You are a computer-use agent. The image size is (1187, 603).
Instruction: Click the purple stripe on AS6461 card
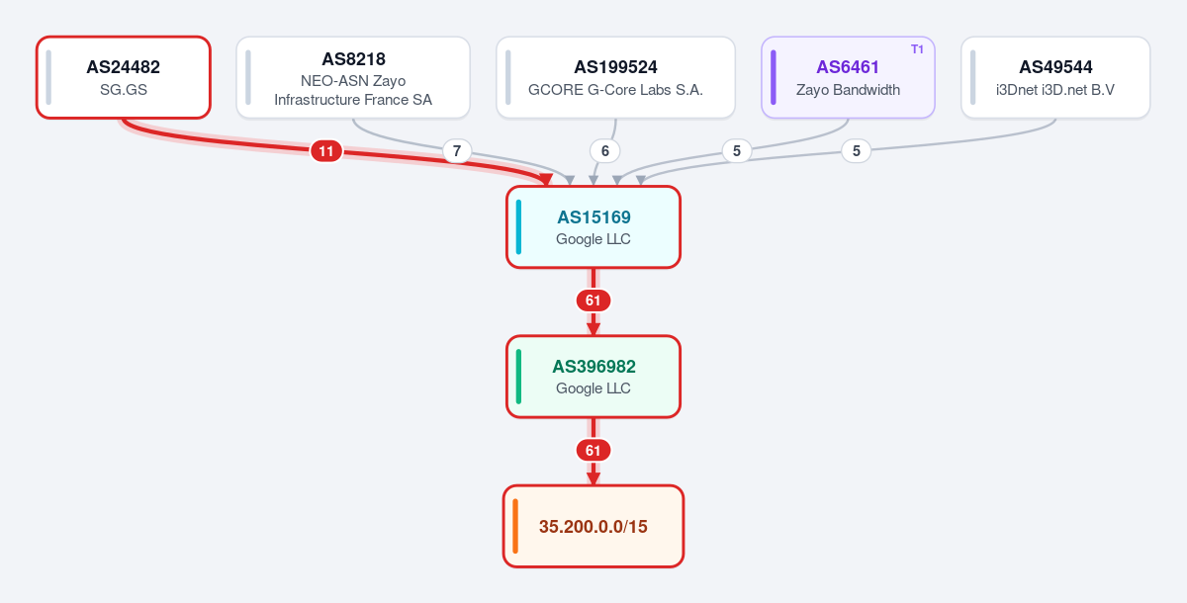pos(774,77)
